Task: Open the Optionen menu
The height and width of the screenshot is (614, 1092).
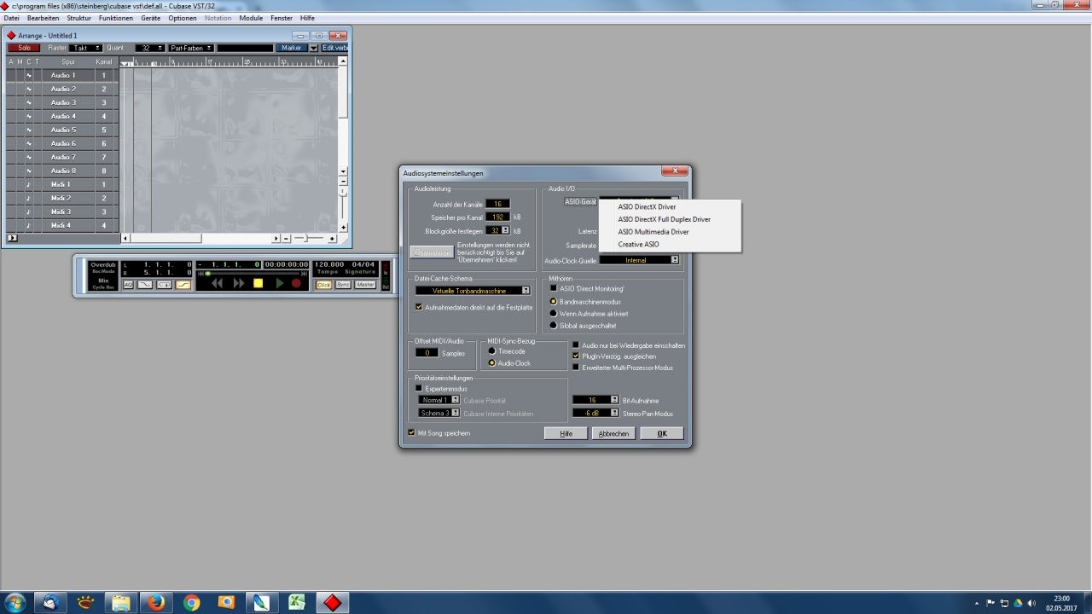Action: [182, 18]
